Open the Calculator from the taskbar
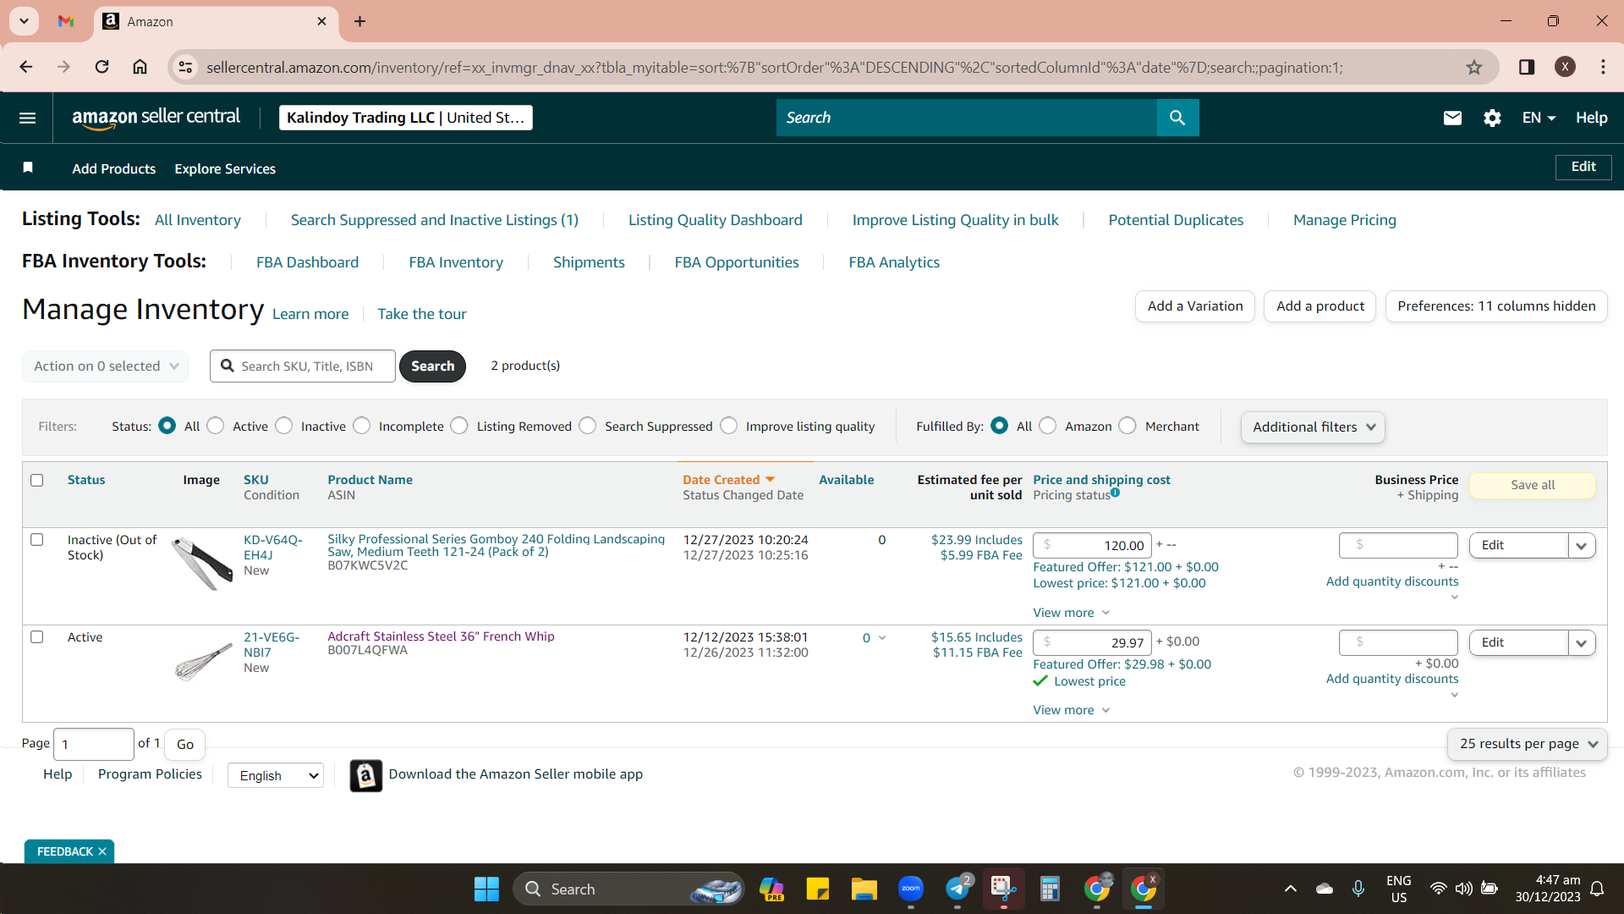Screen dimensions: 1624x914 coord(1050,889)
